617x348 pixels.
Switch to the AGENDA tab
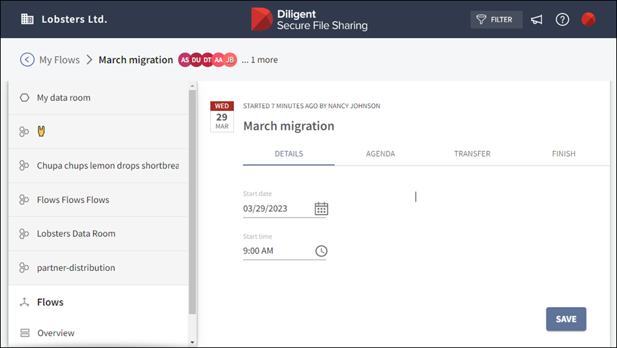[x=380, y=154]
